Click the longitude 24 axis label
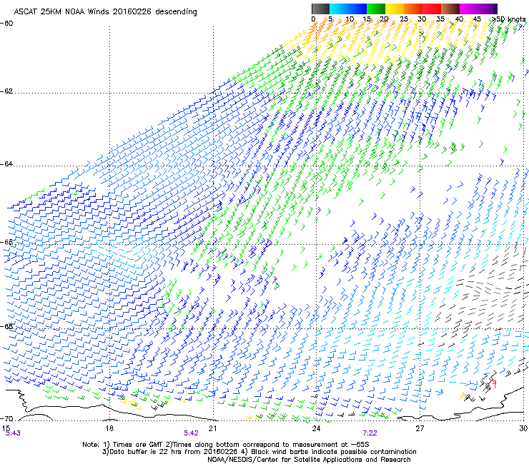529x464 pixels. [x=316, y=428]
